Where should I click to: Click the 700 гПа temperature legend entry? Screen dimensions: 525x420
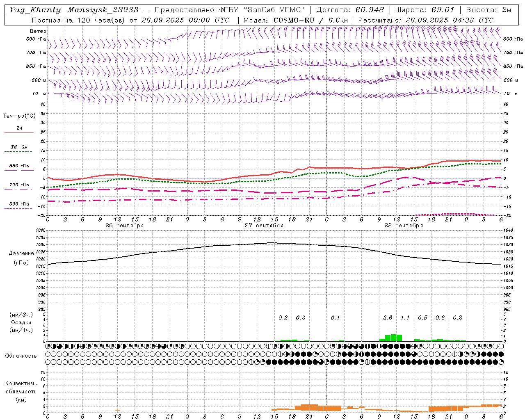pyautogui.click(x=19, y=185)
